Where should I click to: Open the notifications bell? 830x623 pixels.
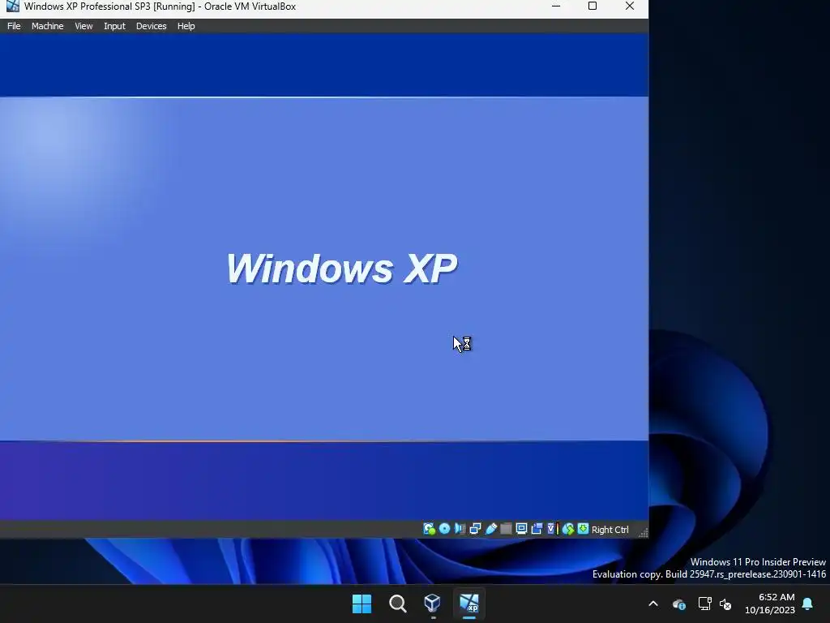click(x=808, y=604)
